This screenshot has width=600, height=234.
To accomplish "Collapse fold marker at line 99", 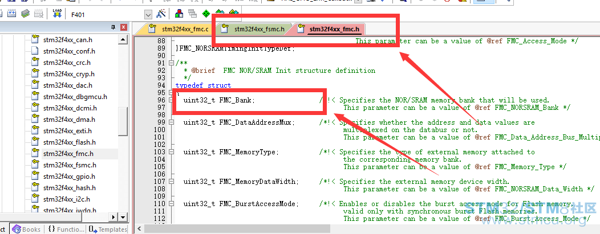I will pyautogui.click(x=171, y=122).
